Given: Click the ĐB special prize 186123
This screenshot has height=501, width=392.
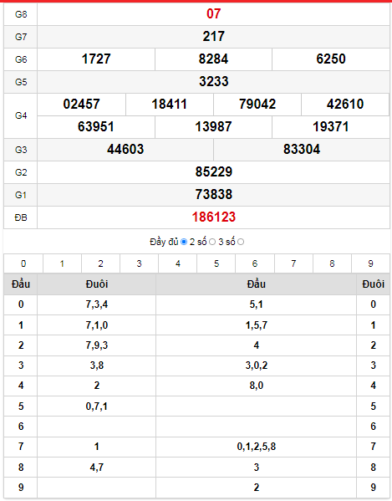Looking at the screenshot, I should point(214,217).
